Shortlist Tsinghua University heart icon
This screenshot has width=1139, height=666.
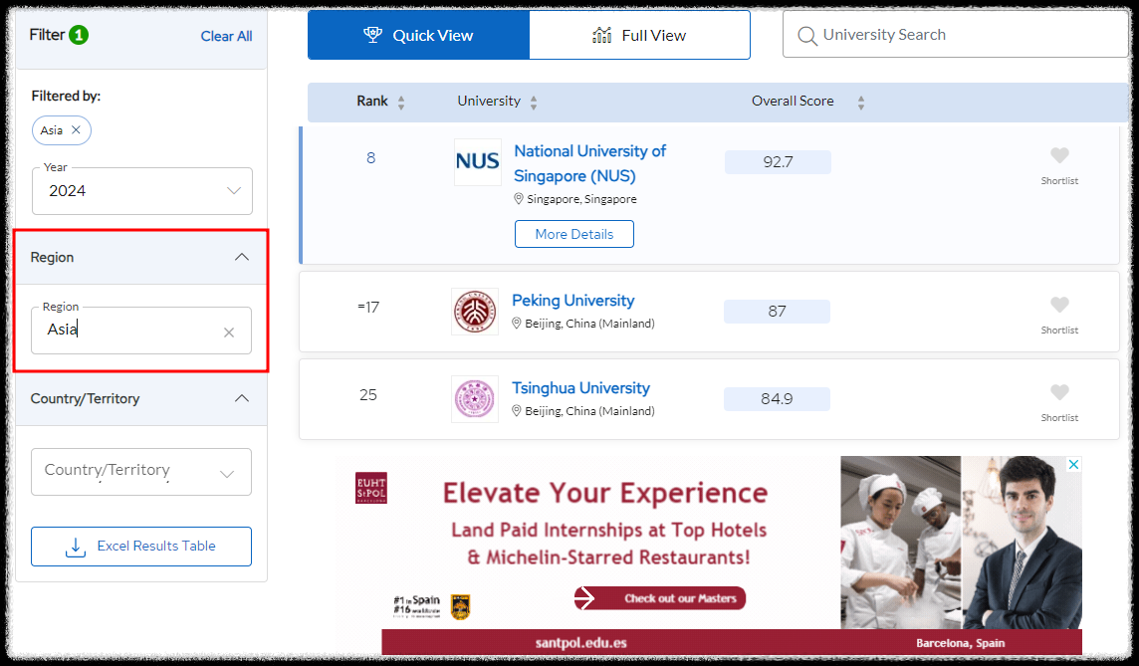point(1059,392)
